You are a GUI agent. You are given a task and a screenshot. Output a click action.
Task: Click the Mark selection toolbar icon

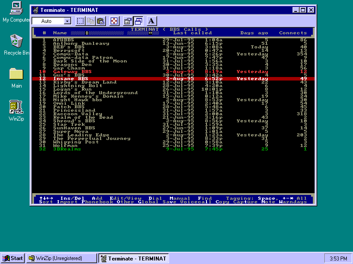click(x=80, y=21)
